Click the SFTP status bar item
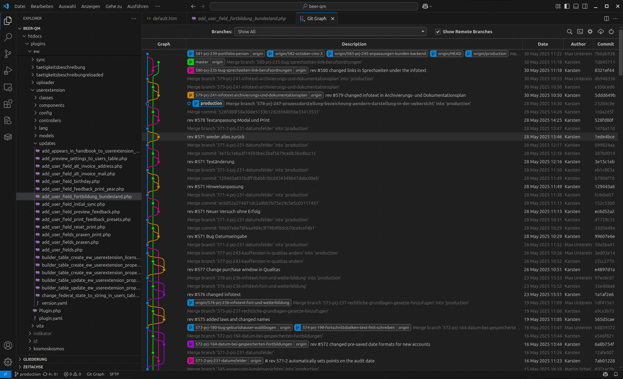The width and height of the screenshot is (623, 379). tap(114, 374)
